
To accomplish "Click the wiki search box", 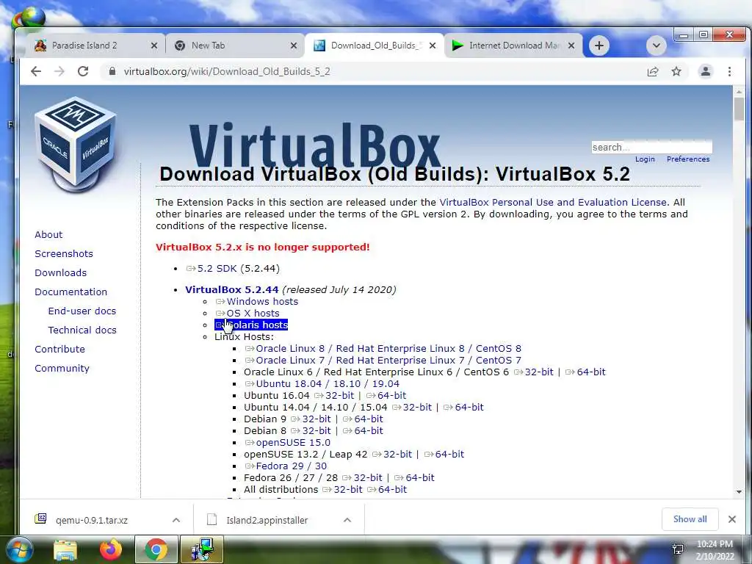I will point(652,147).
